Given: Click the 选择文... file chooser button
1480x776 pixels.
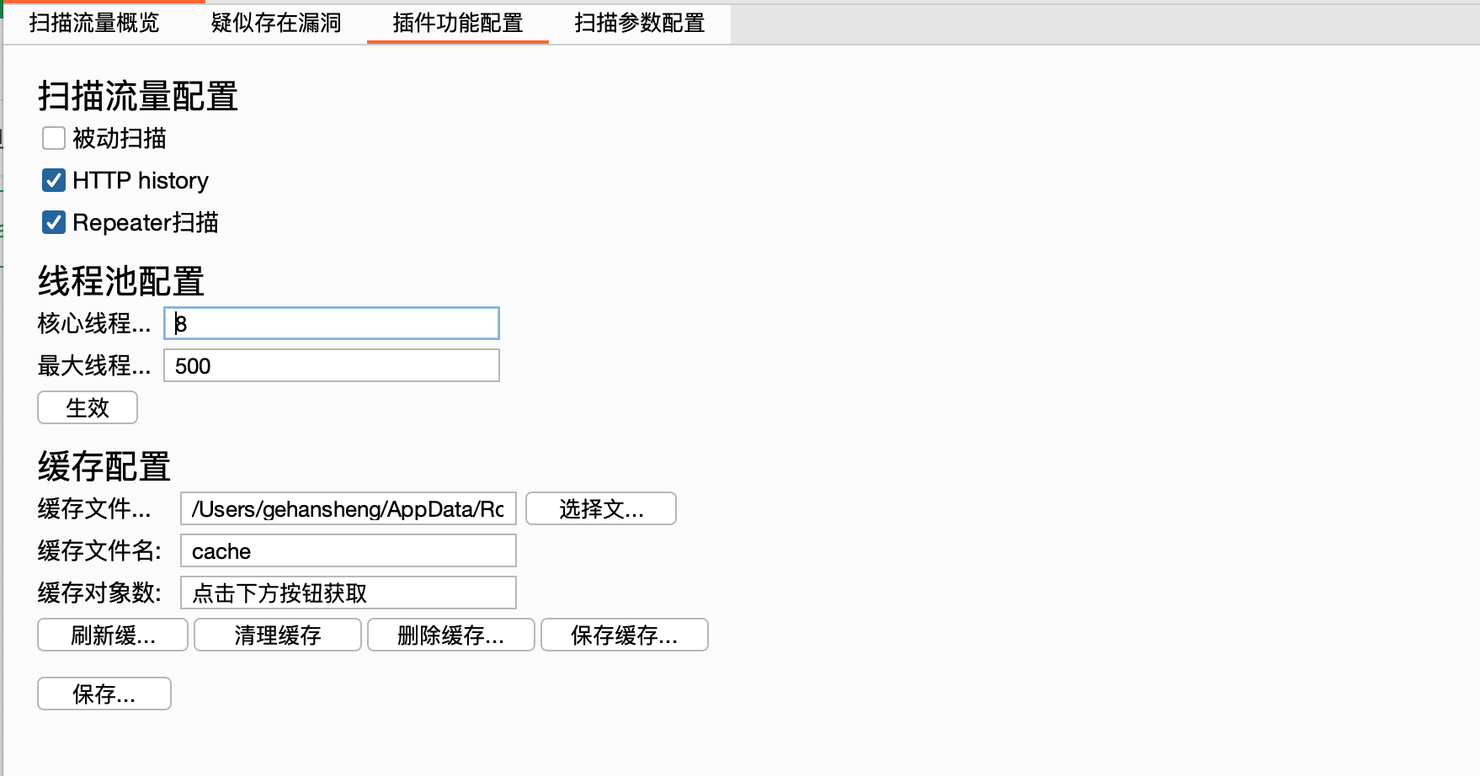Looking at the screenshot, I should pyautogui.click(x=601, y=508).
